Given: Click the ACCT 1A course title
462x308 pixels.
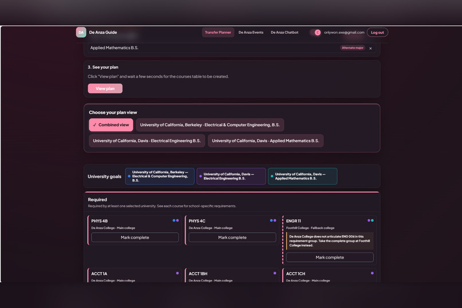Looking at the screenshot, I should (99, 274).
